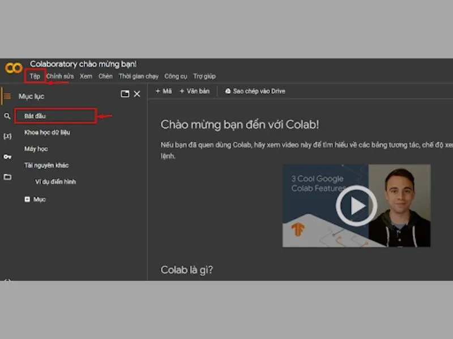453x339 pixels.
Task: Click the Colab CO logo
Action: click(x=14, y=68)
